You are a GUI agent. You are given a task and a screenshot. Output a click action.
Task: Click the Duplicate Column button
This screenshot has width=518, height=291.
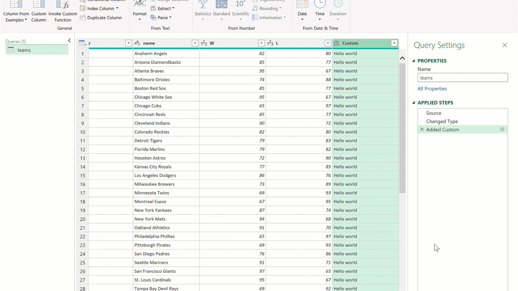pos(101,18)
